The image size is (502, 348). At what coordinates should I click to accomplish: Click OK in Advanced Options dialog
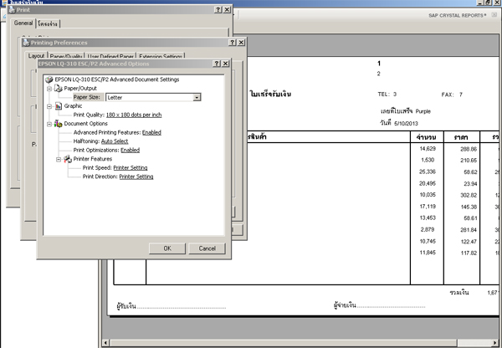(167, 248)
